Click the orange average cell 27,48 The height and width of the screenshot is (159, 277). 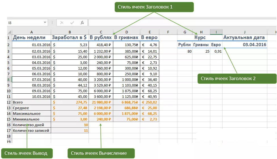tap(70, 108)
